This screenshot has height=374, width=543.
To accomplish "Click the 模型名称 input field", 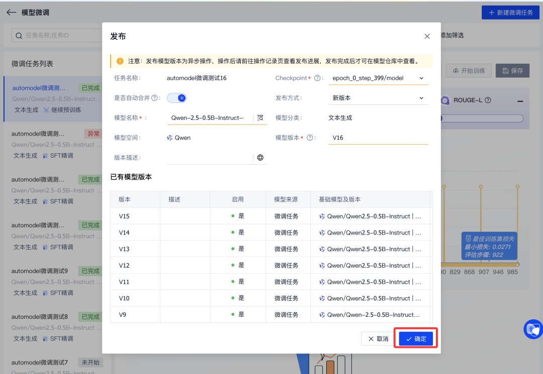I will [210, 118].
